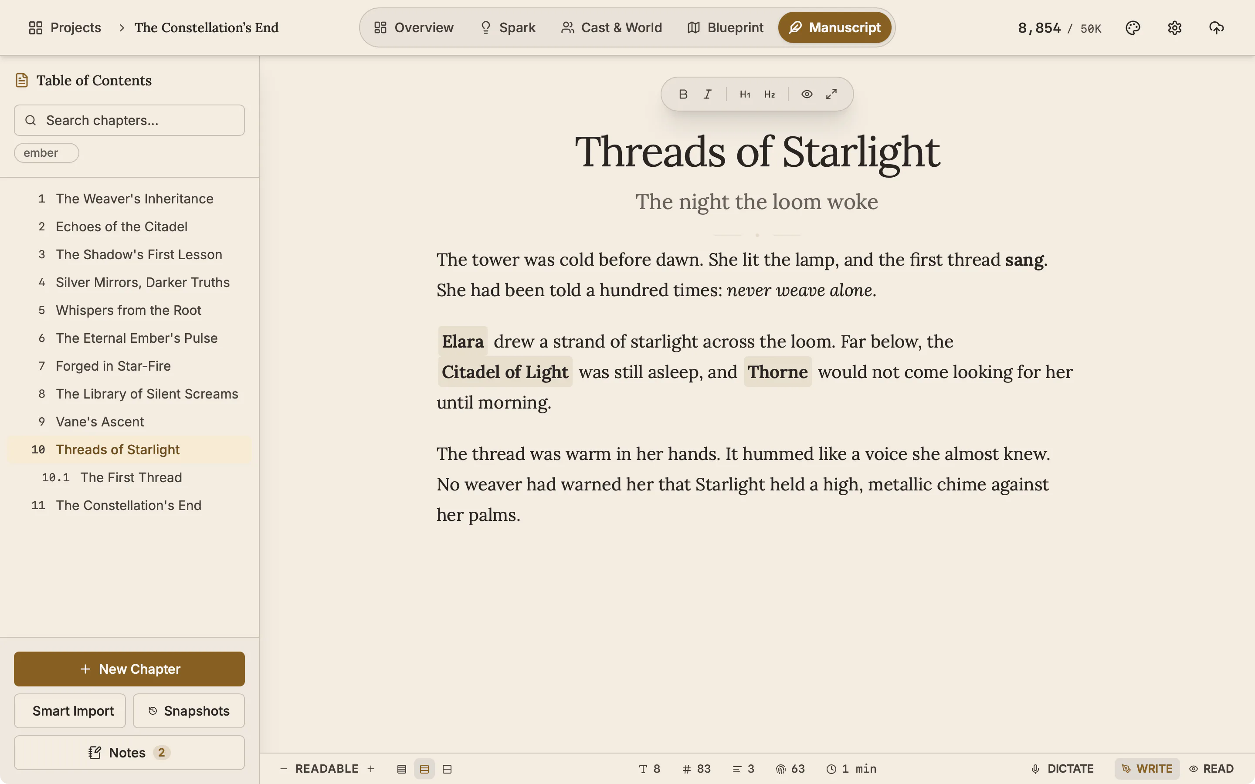Enable DICTATE microphone mode
Viewport: 1255px width, 784px height.
pyautogui.click(x=1062, y=769)
